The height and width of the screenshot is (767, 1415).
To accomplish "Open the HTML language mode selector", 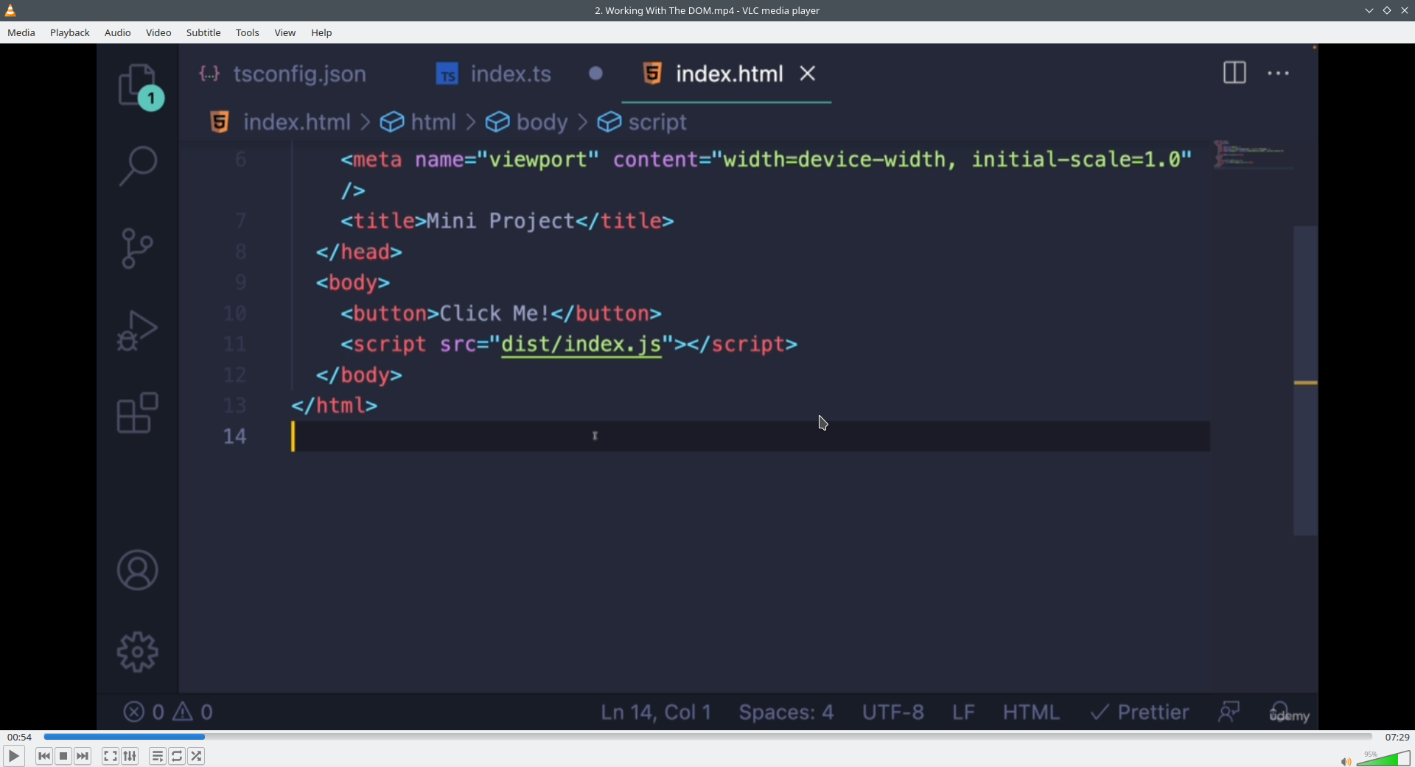I will pos(1031,713).
